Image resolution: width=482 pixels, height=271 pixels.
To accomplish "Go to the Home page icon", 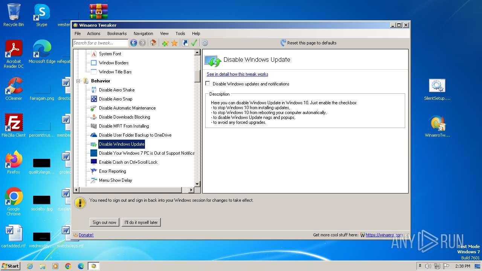I will (153, 43).
